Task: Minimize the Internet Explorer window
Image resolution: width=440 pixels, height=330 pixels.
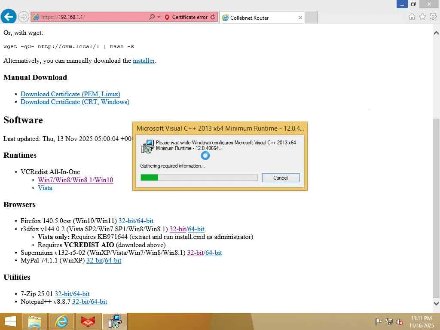Action: tap(402, 4)
